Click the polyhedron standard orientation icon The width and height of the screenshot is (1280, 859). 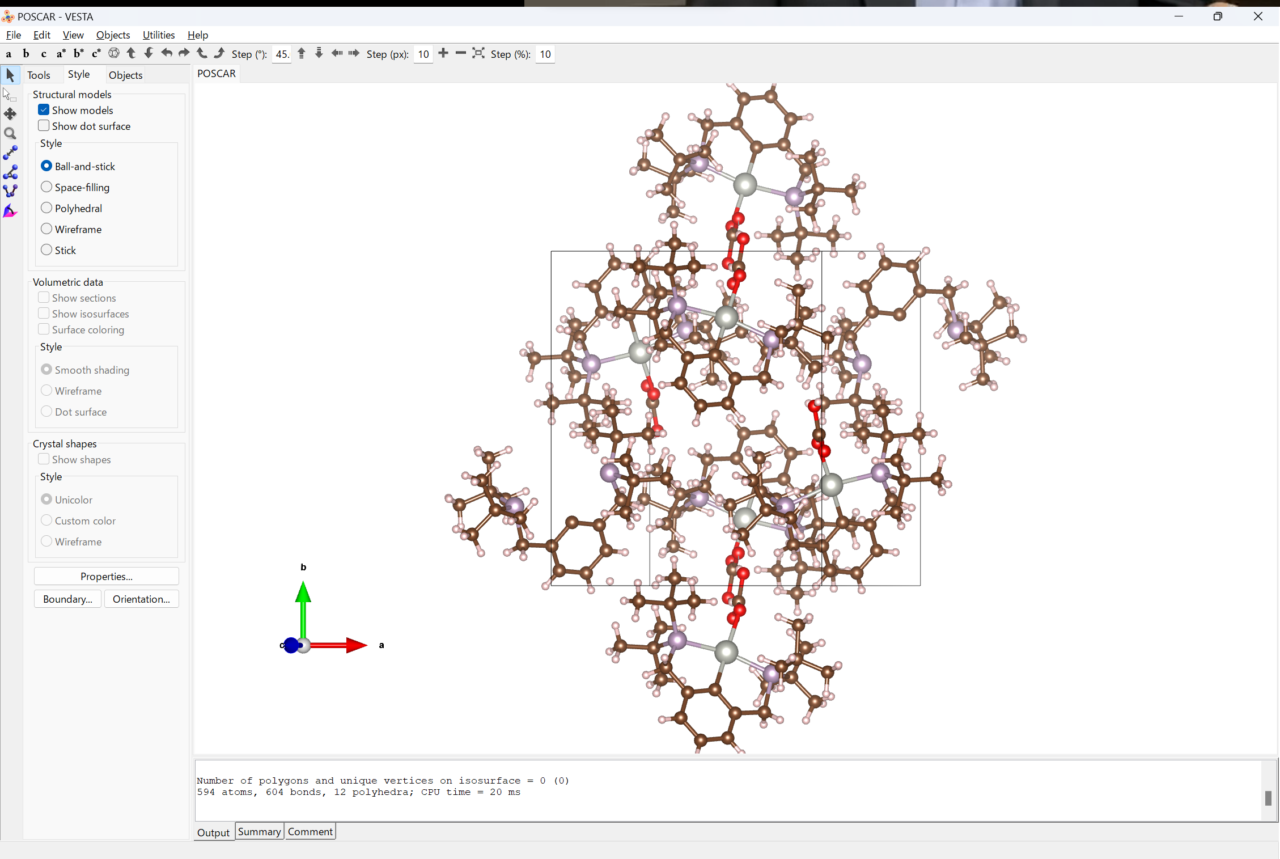pos(114,53)
